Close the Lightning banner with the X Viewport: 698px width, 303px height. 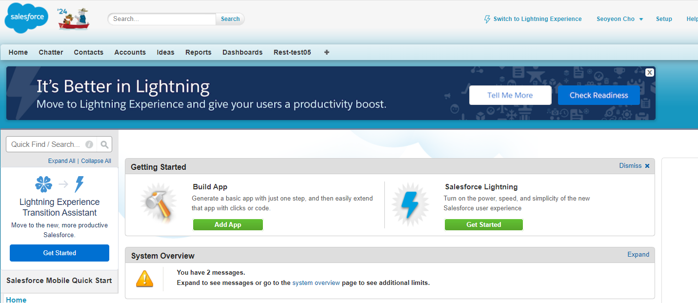[649, 72]
